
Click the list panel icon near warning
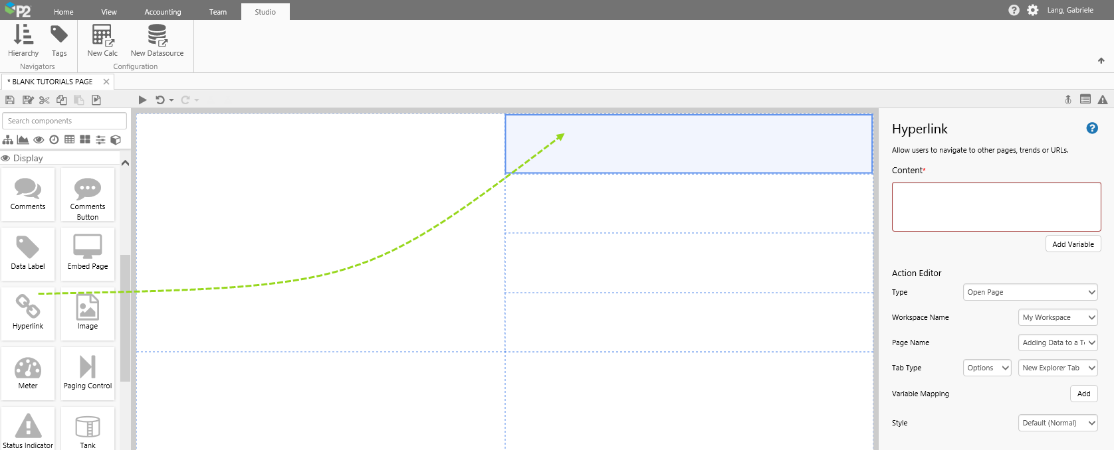1085,100
